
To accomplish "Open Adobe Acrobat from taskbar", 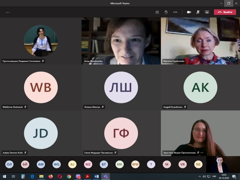I will click(87, 177).
